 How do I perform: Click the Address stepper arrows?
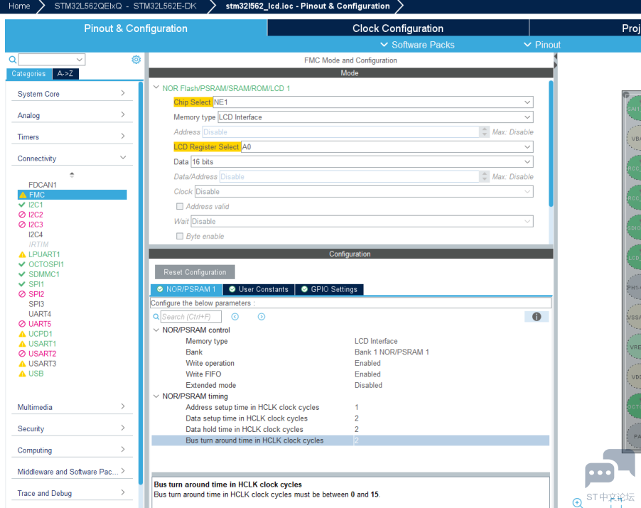click(x=485, y=132)
